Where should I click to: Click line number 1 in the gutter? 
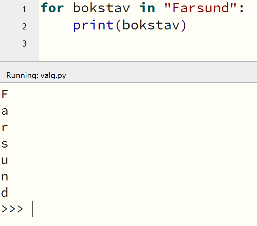24,9
